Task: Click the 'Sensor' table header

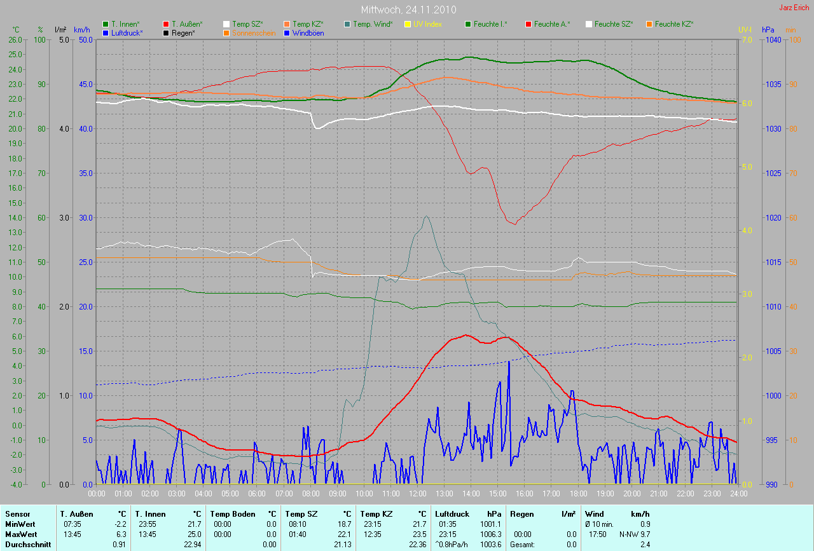Action: point(17,514)
